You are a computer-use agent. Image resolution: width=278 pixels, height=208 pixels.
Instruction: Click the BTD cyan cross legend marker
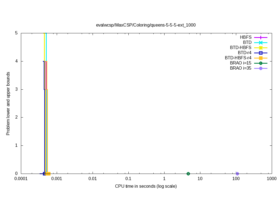261,43
